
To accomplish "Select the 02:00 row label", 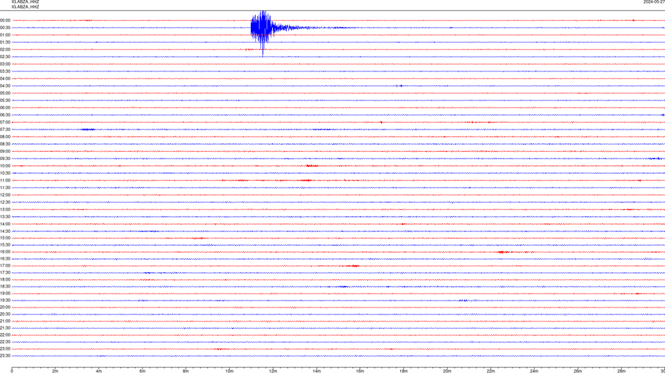I will point(5,50).
